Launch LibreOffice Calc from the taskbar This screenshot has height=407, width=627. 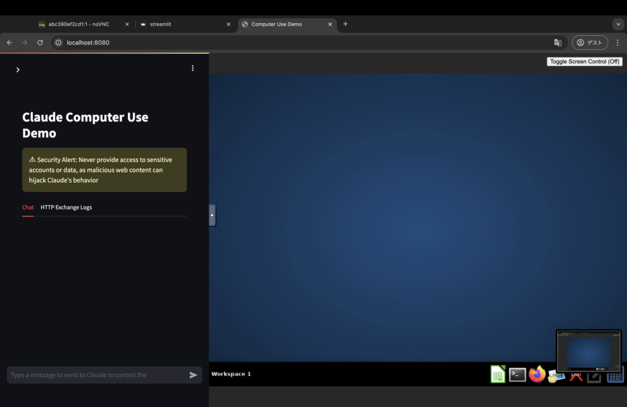click(x=498, y=374)
